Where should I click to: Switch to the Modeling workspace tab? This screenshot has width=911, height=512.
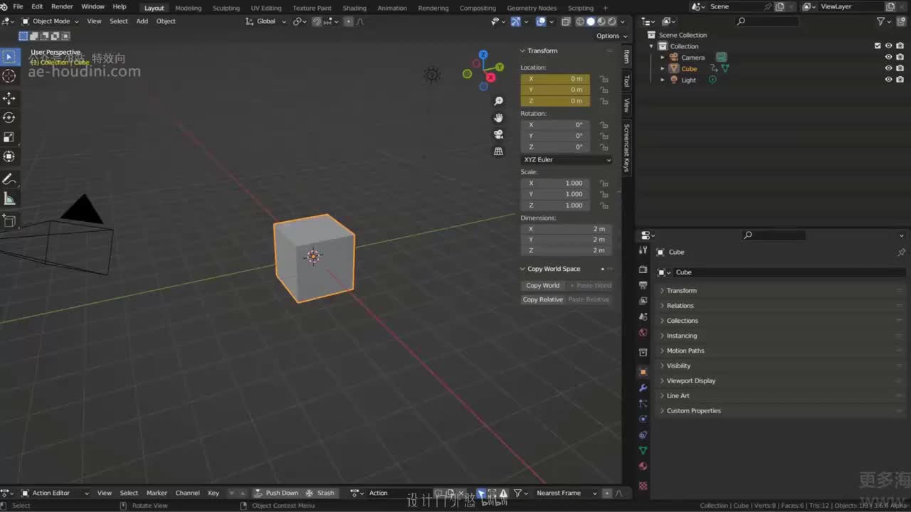click(x=188, y=8)
